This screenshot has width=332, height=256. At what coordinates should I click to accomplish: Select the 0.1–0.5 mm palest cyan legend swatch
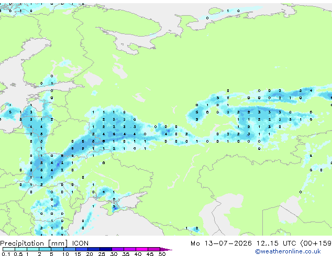9,249
